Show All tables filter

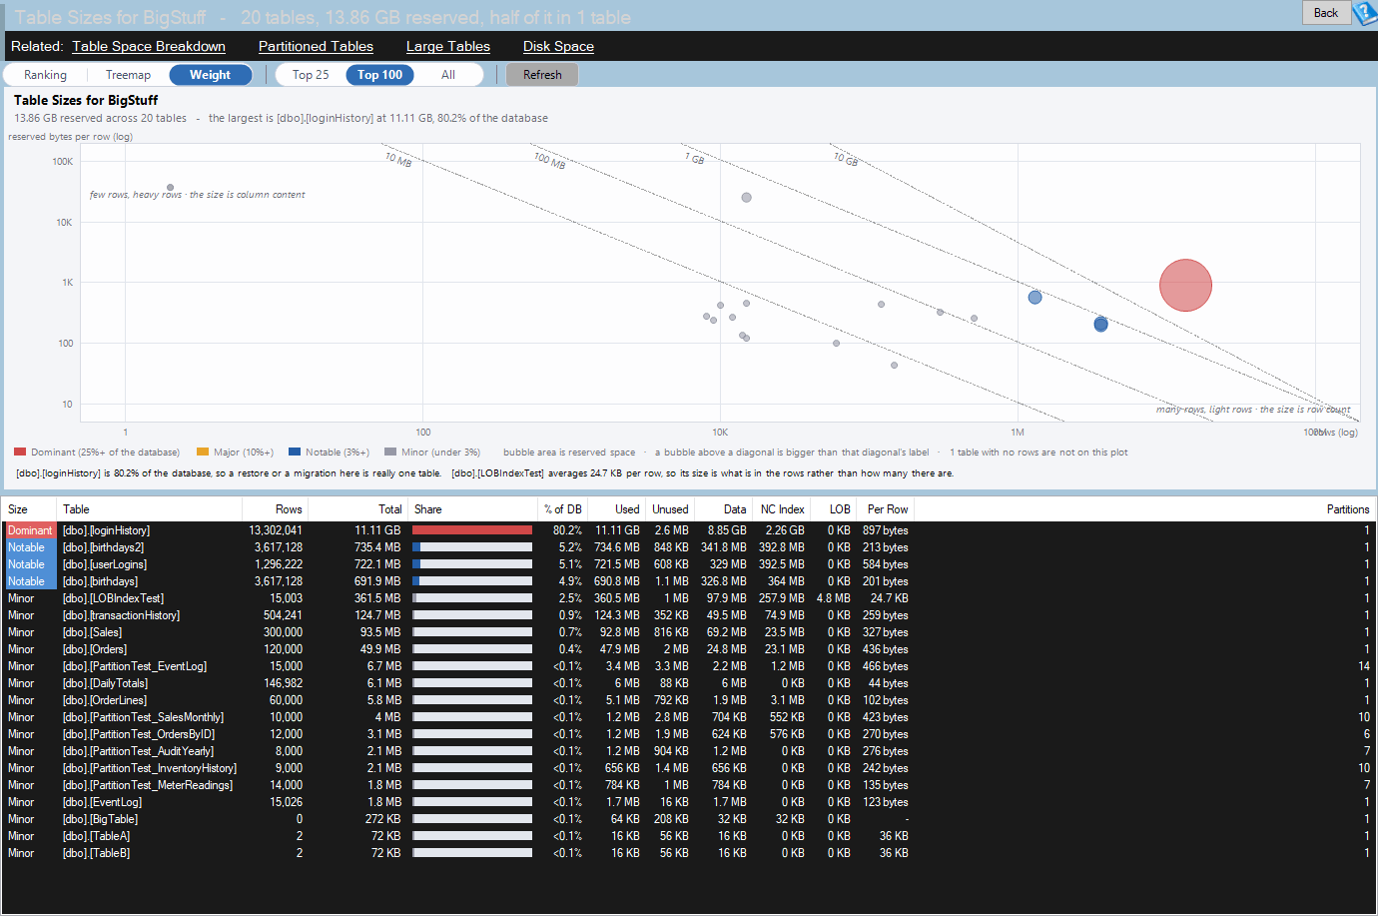coord(448,75)
